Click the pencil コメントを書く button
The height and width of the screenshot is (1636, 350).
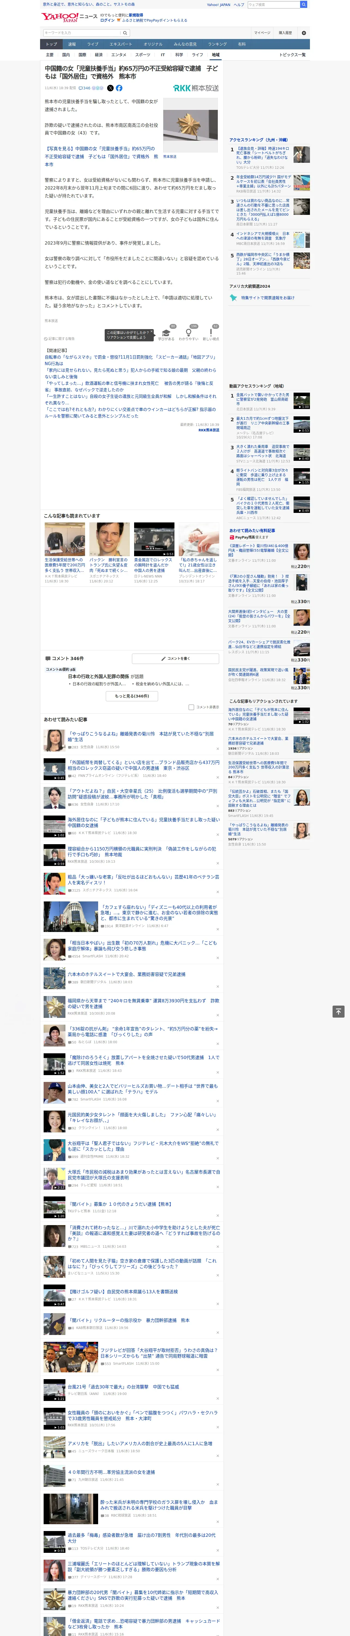click(175, 658)
